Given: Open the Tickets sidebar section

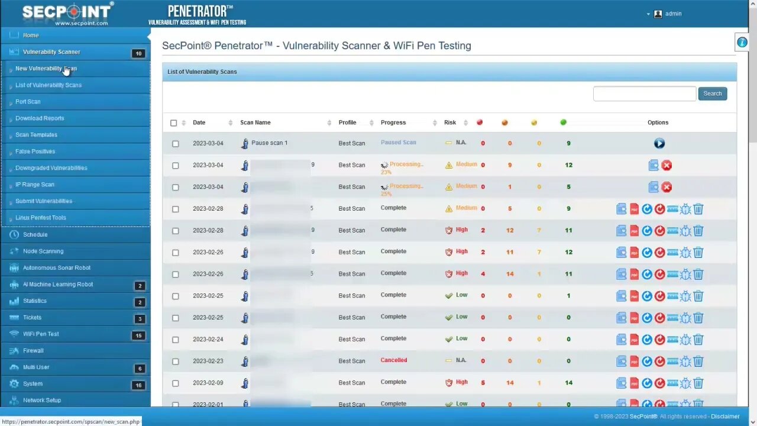Looking at the screenshot, I should pos(75,318).
